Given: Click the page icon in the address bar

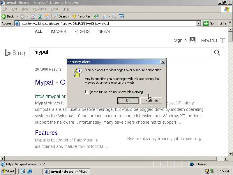Looking at the screenshot, I should click(x=17, y=24).
